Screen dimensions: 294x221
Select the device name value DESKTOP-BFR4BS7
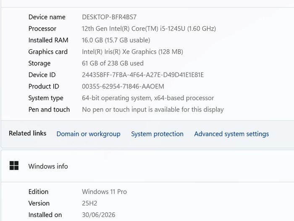109,17
